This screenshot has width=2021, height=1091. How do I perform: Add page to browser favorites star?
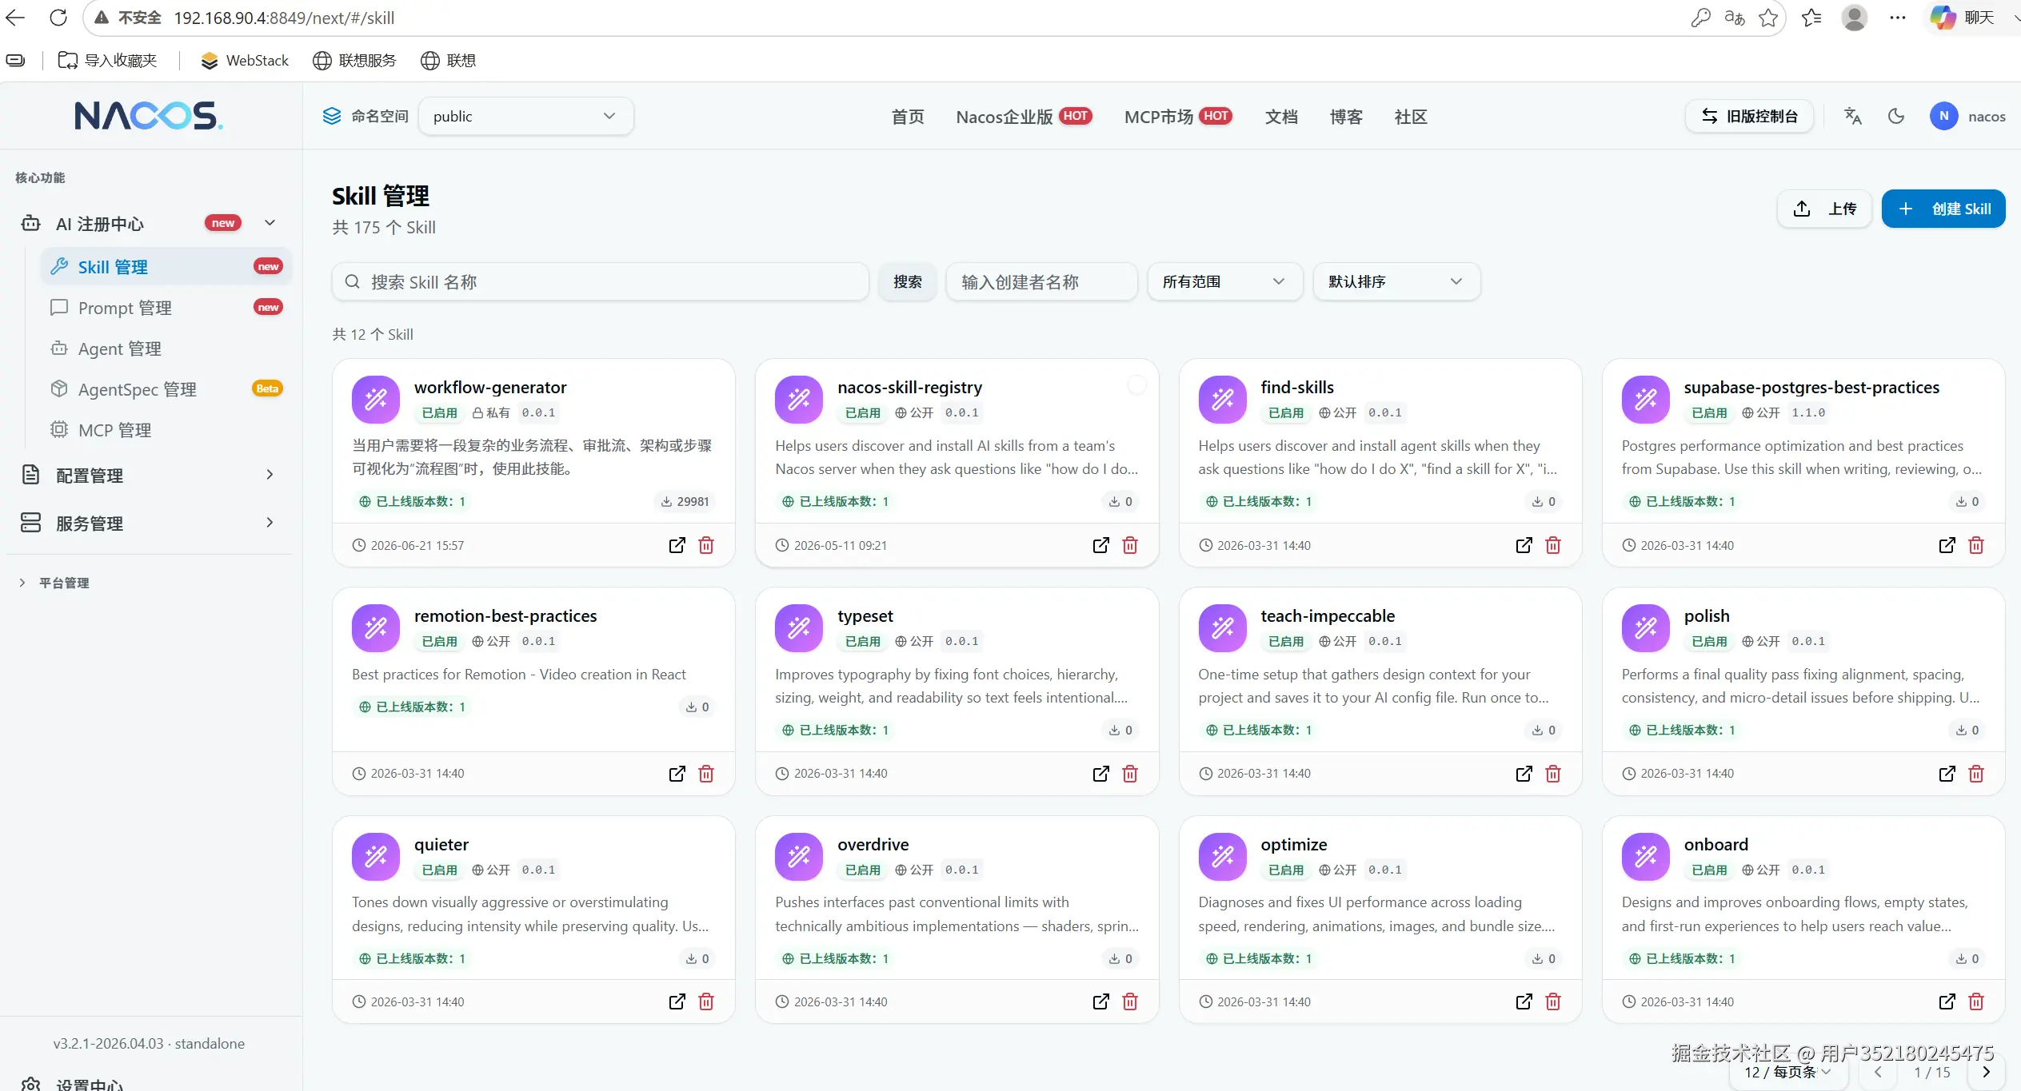(1768, 18)
